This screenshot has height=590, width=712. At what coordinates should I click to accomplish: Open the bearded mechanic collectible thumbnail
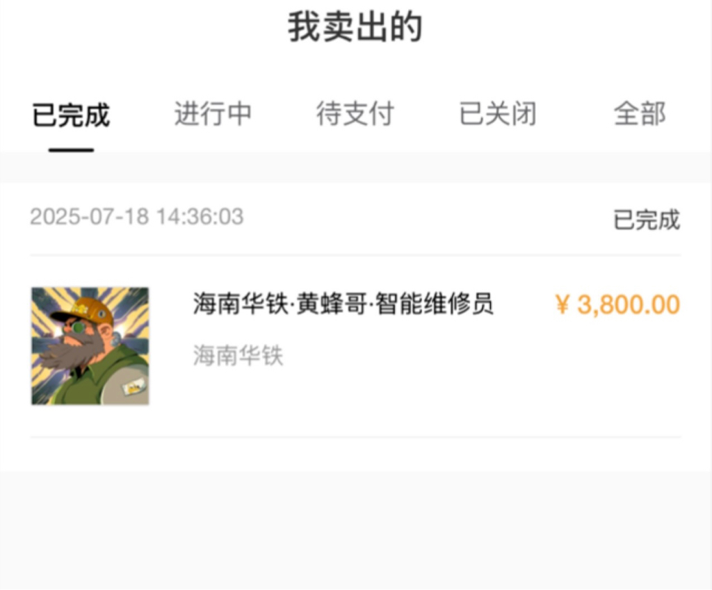coord(90,346)
